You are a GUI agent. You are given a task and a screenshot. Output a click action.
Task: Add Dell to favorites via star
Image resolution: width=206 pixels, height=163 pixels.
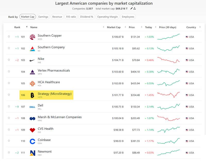(x=9, y=106)
